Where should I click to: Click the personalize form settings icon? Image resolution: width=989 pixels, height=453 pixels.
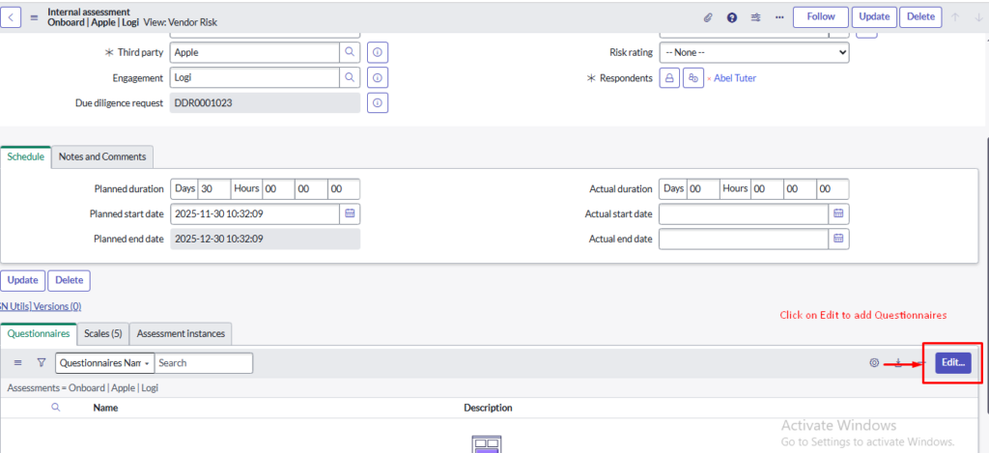pyautogui.click(x=756, y=17)
